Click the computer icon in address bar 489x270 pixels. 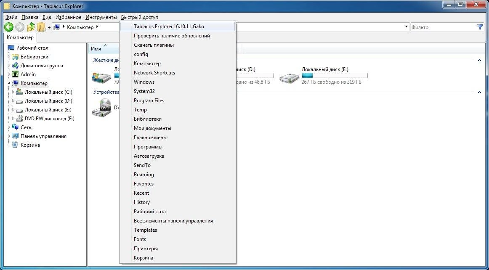57,27
